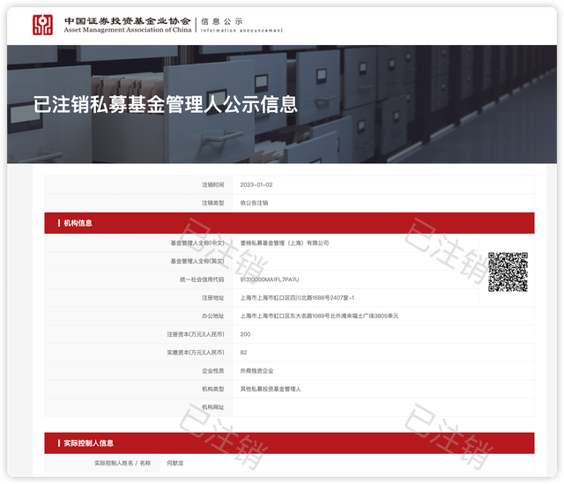Click the red AMAC logo icon

[42, 24]
